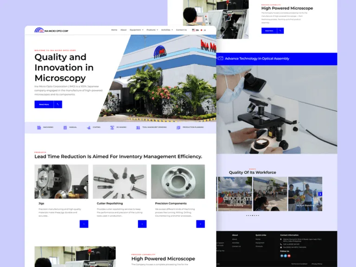Click the Jigs card title
Viewport: 356px width, 267px height.
[x=41, y=203]
